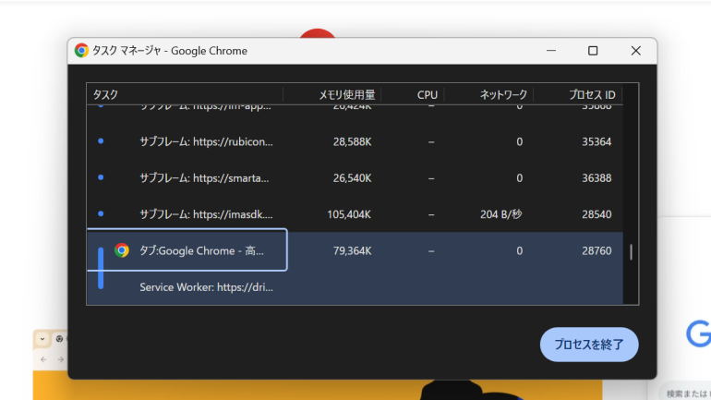This screenshot has width=711, height=400.
Task: Click the 26,540K memory value
Action: pyautogui.click(x=353, y=178)
